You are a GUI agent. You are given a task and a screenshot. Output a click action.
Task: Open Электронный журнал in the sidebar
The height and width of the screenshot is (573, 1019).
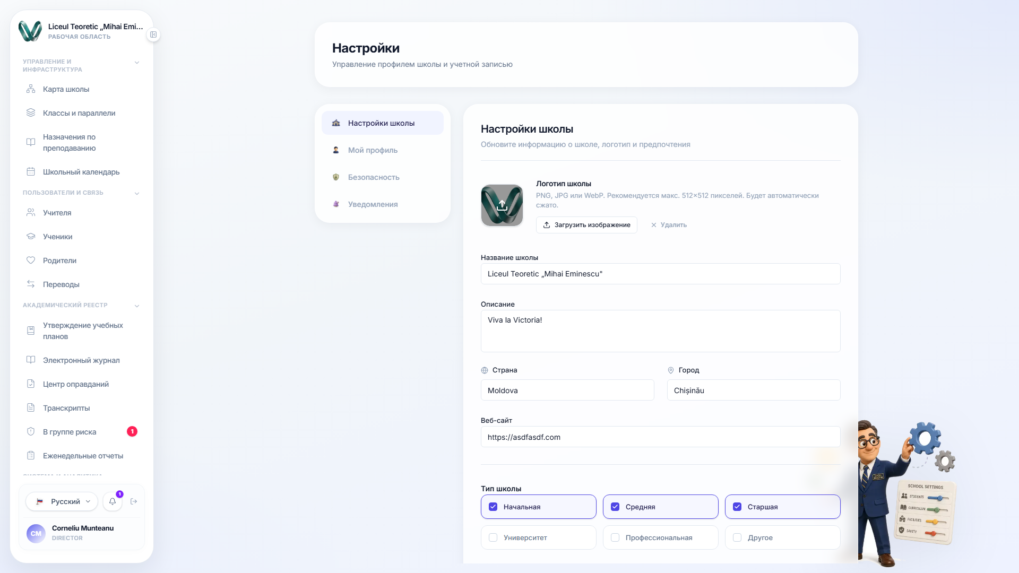tap(82, 360)
